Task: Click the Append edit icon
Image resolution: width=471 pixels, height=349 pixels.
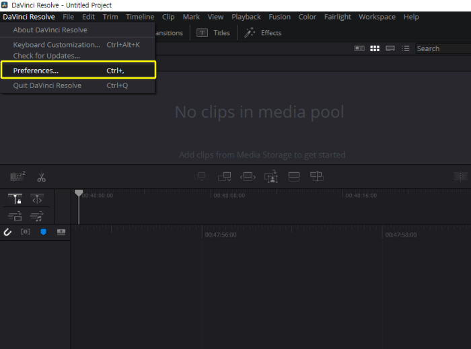Action: (224, 176)
